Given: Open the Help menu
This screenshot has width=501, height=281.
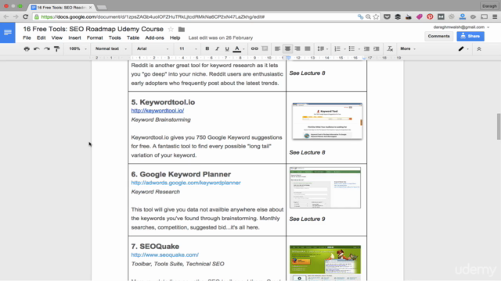Looking at the screenshot, I should pyautogui.click(x=175, y=37).
